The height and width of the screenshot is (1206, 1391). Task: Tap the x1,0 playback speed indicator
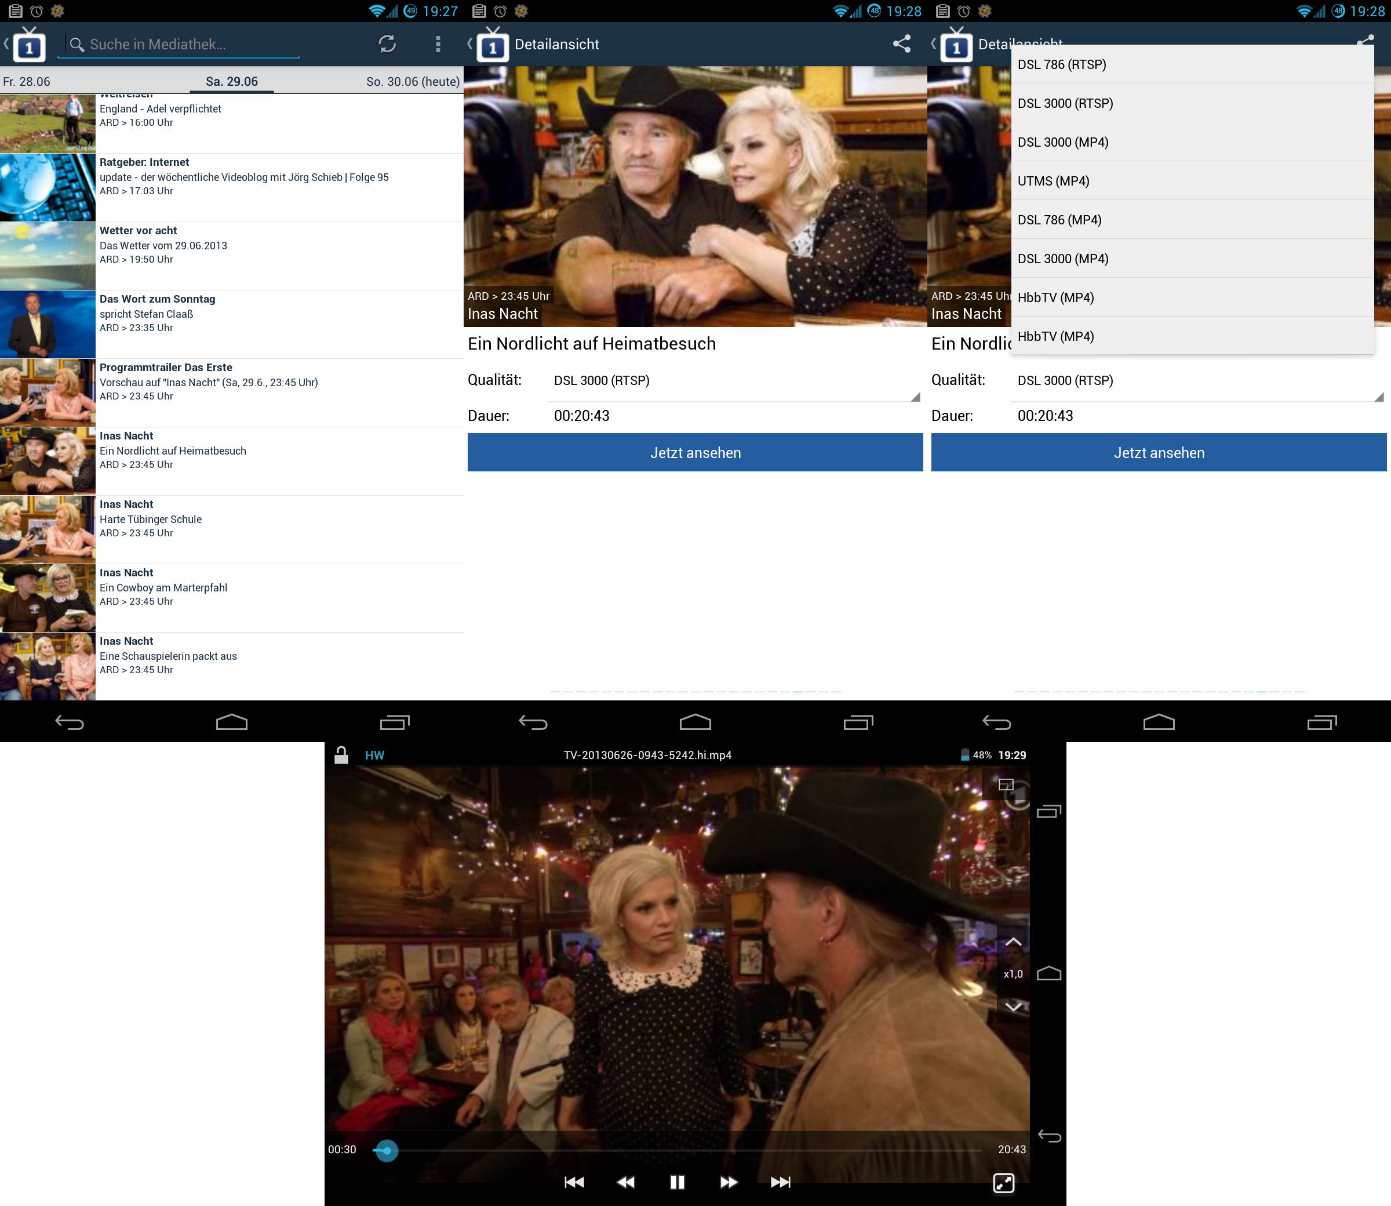click(x=1013, y=974)
